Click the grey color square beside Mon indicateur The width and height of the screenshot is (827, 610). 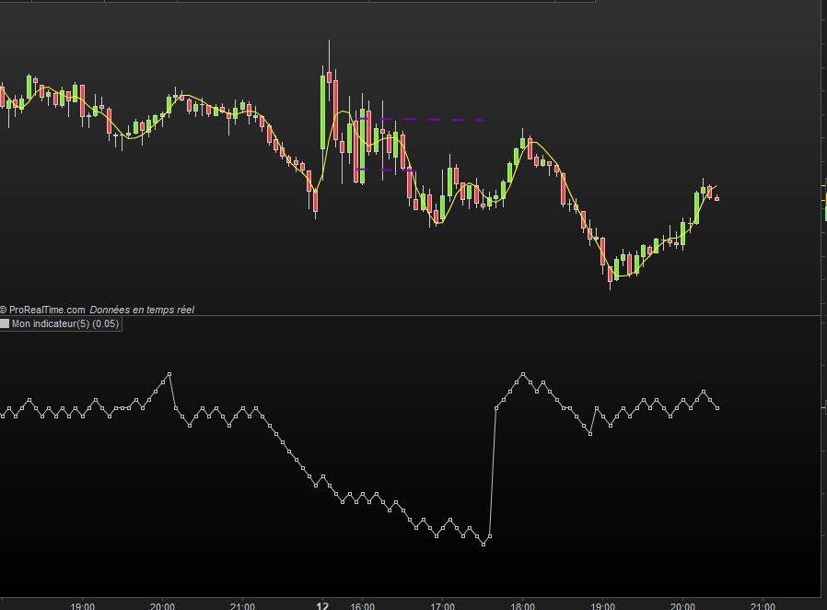pyautogui.click(x=5, y=323)
